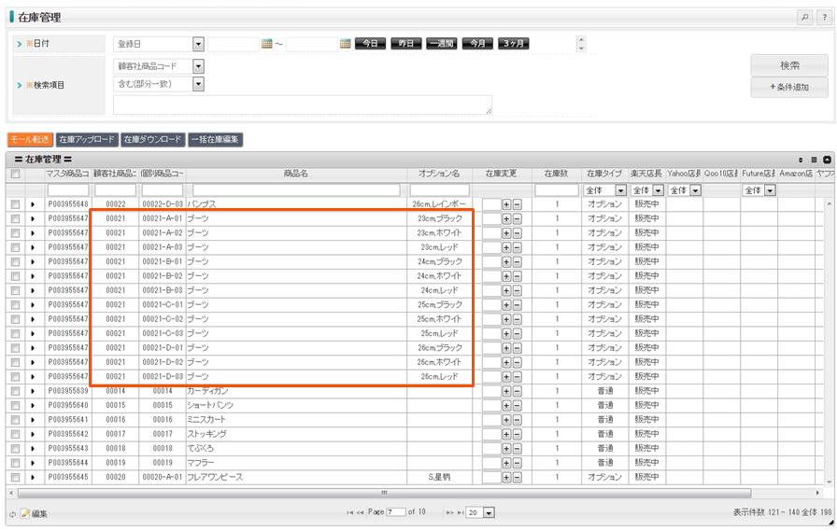
Task: Check the row checkbox for マフラー
Action: coord(15,463)
